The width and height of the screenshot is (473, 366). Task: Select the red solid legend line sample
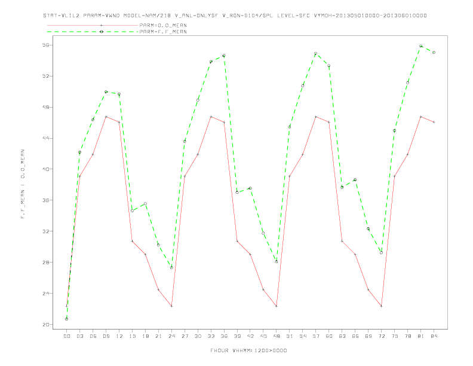click(x=93, y=25)
